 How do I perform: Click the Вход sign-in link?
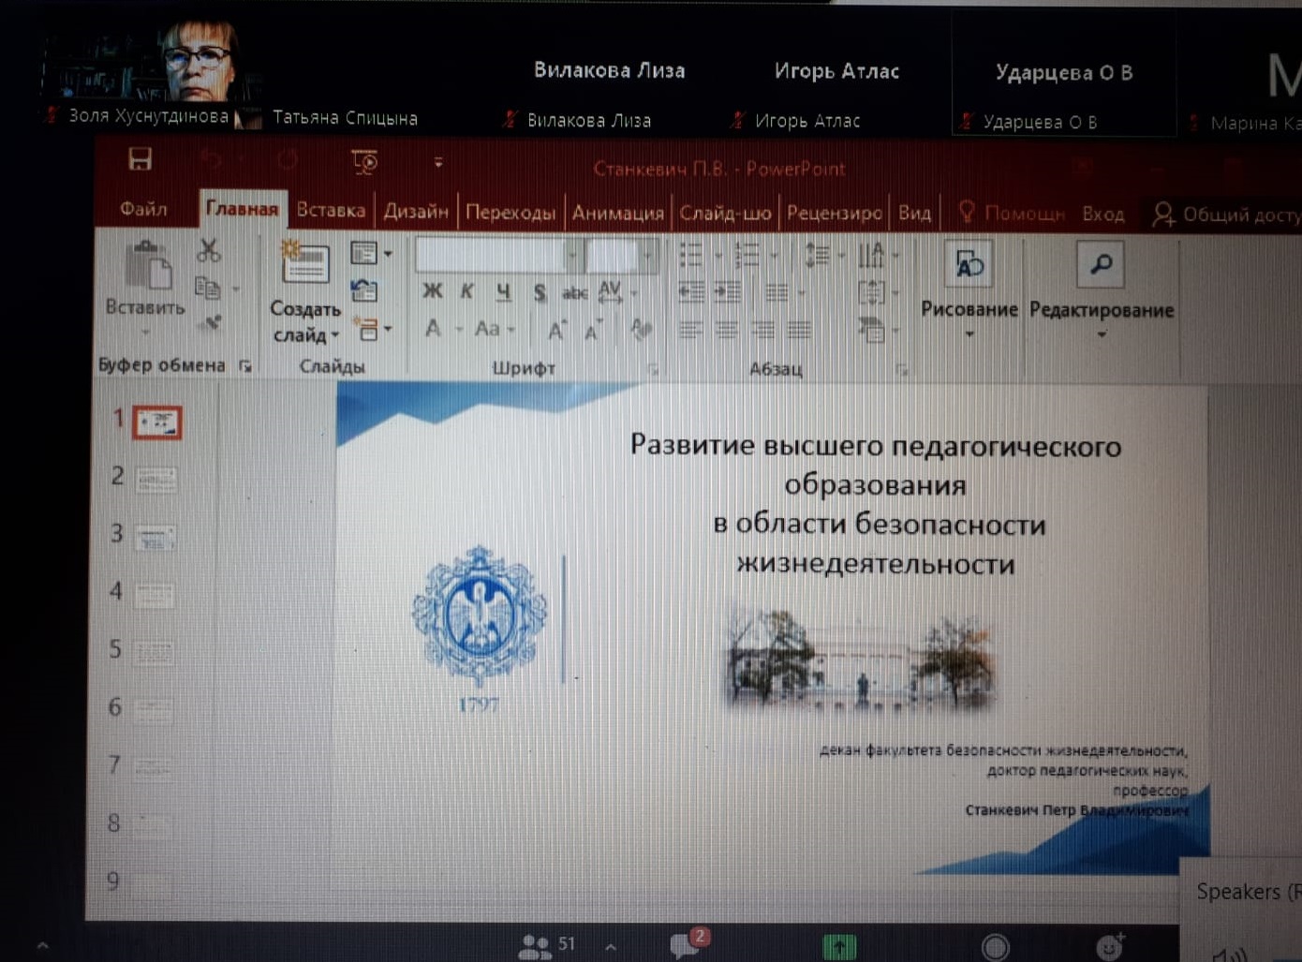(x=1102, y=215)
